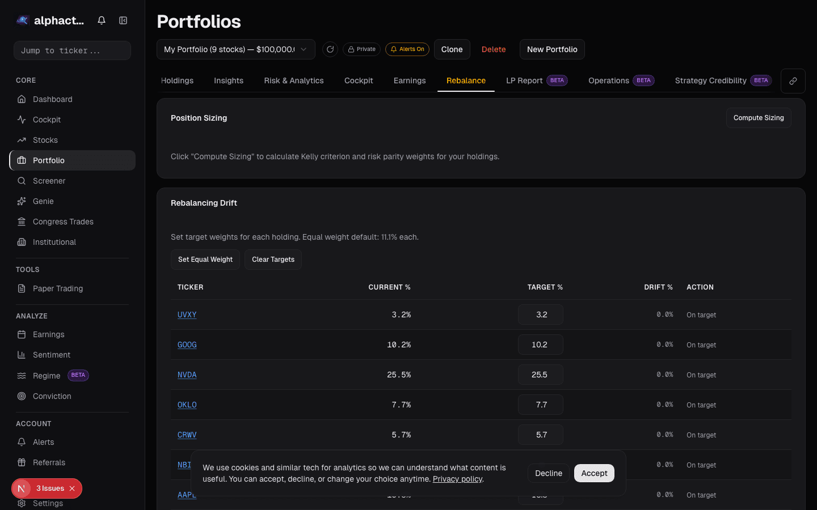Accept the cookie notice
817x510 pixels.
tap(594, 473)
